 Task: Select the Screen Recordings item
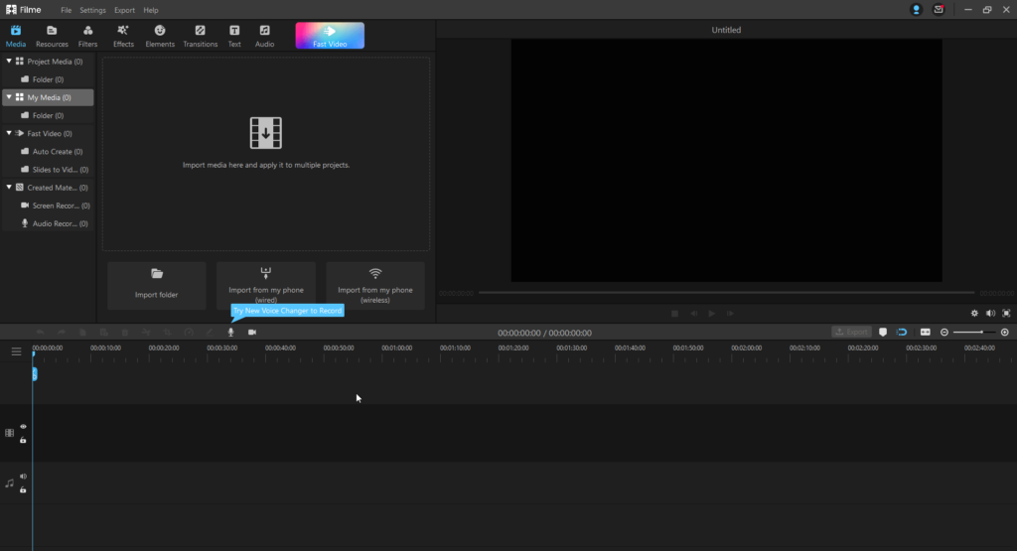(x=48, y=206)
